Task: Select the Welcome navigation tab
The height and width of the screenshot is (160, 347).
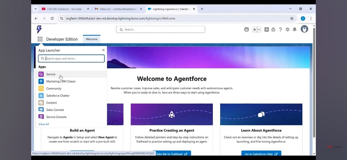Action: pos(92,39)
